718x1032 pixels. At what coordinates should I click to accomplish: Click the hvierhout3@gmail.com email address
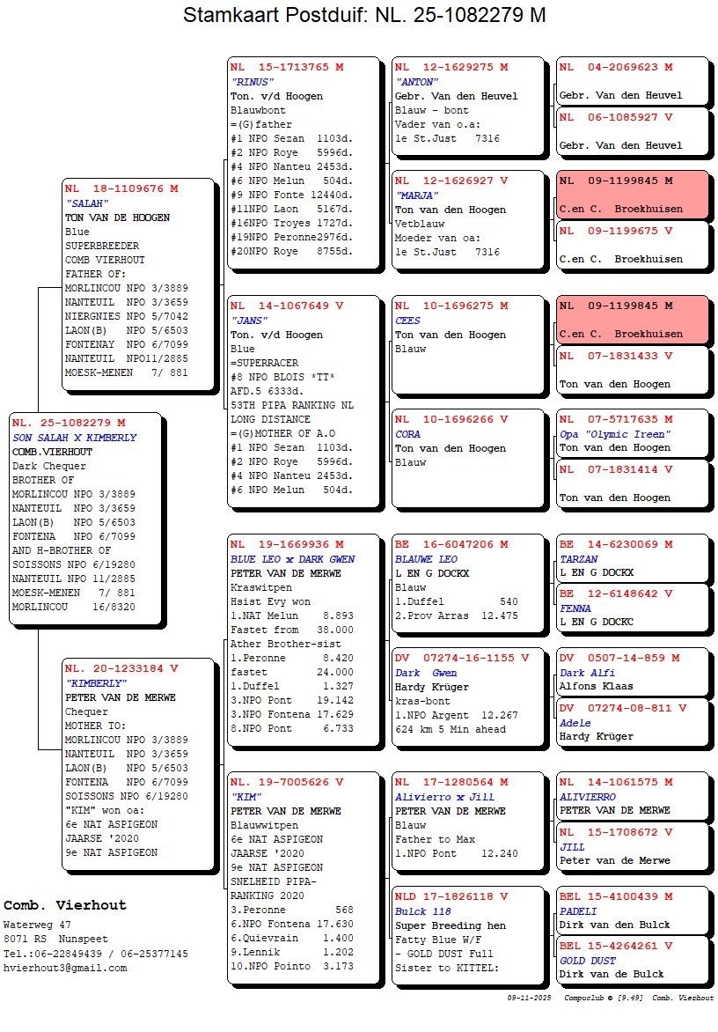65,968
